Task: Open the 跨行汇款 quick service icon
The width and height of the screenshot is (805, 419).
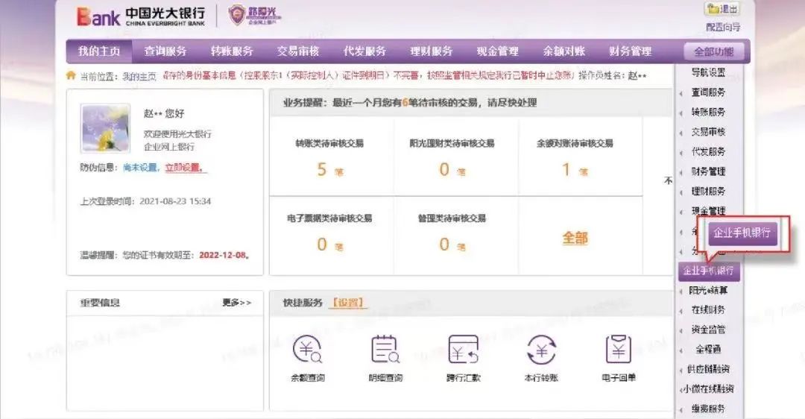Action: 463,350
